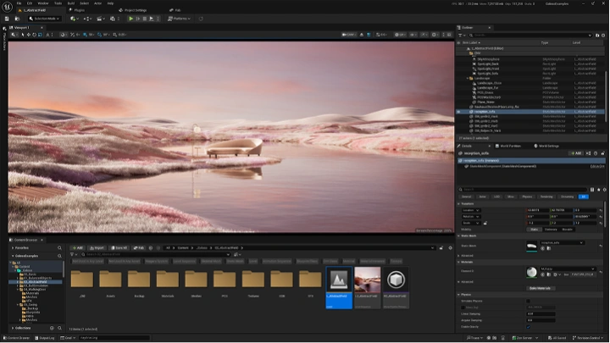The height and width of the screenshot is (343, 610).
Task: Open the Output Log from status bar
Action: (x=44, y=338)
